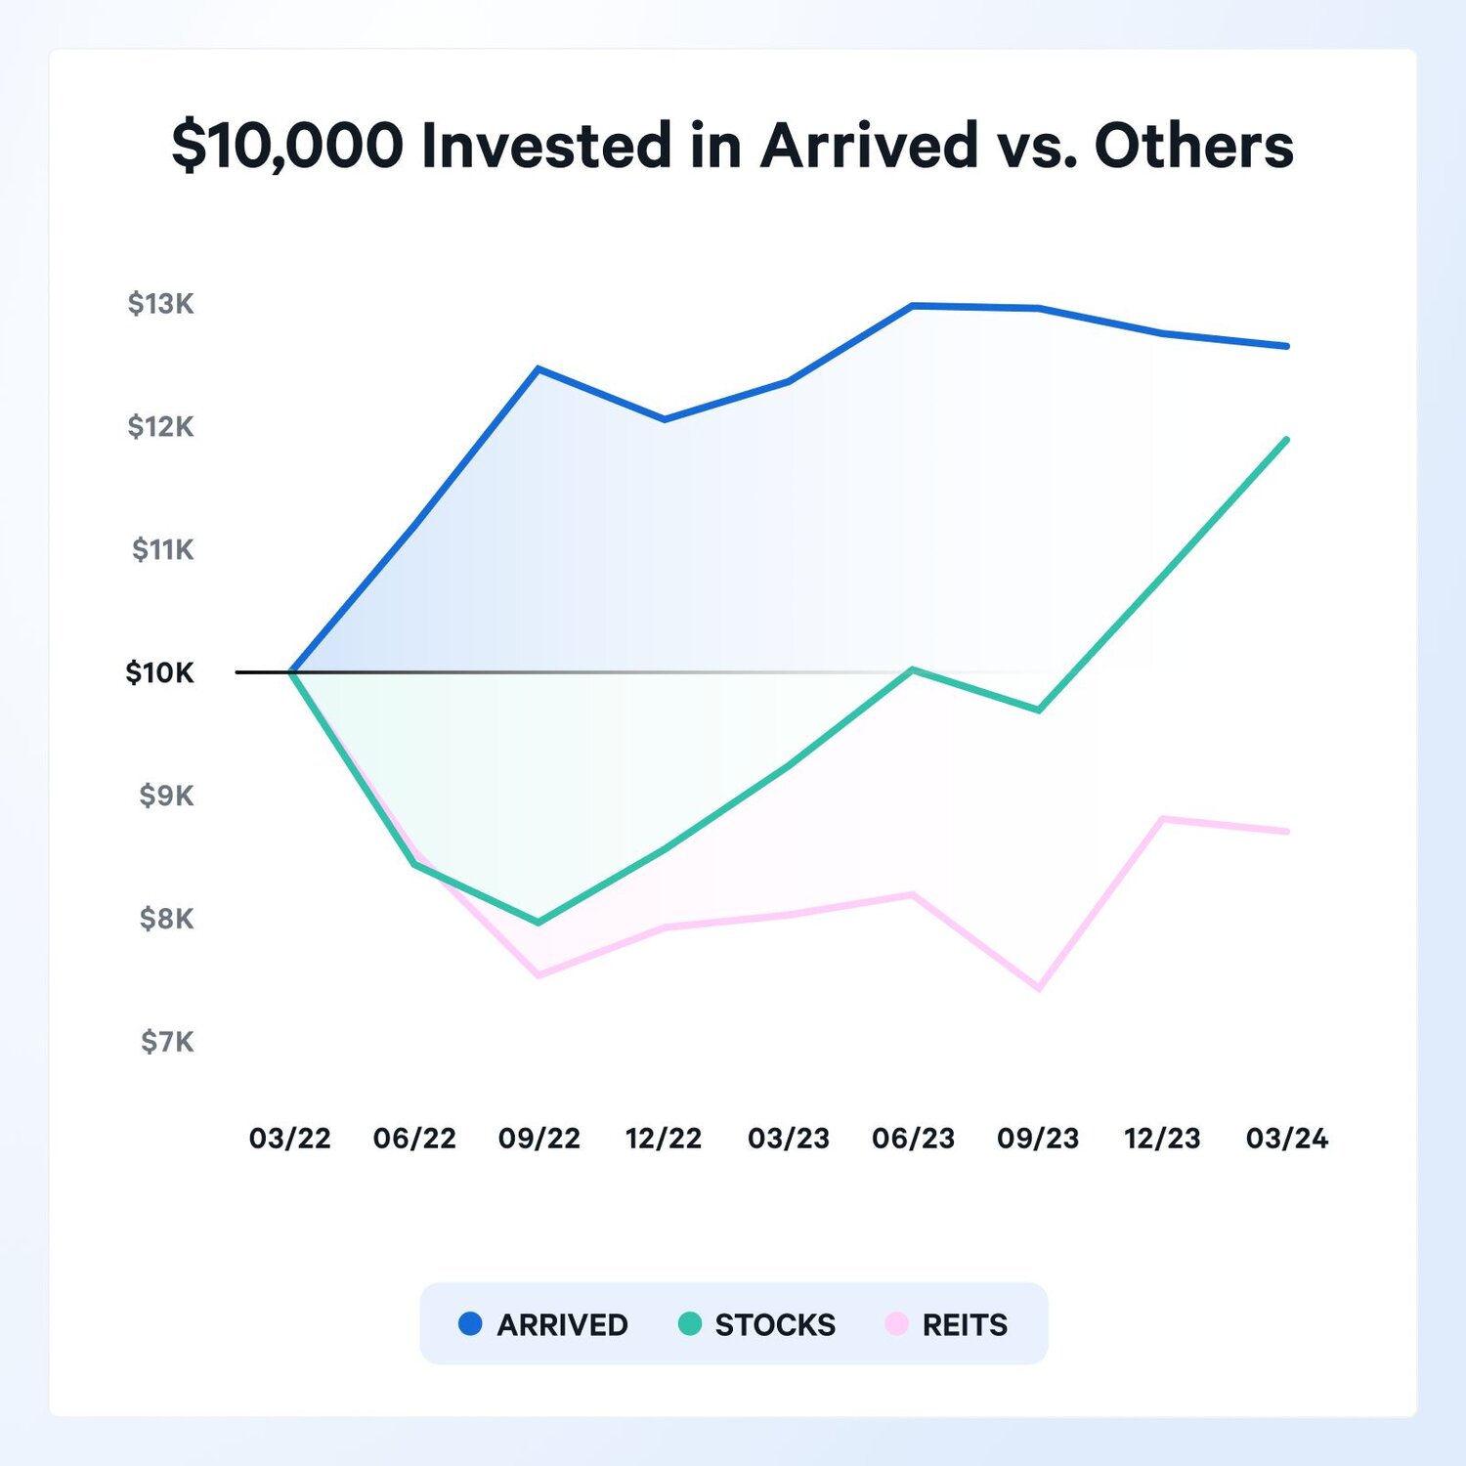Click the 03/24 x-axis date
Screen dimensions: 1466x1466
pos(1287,1138)
